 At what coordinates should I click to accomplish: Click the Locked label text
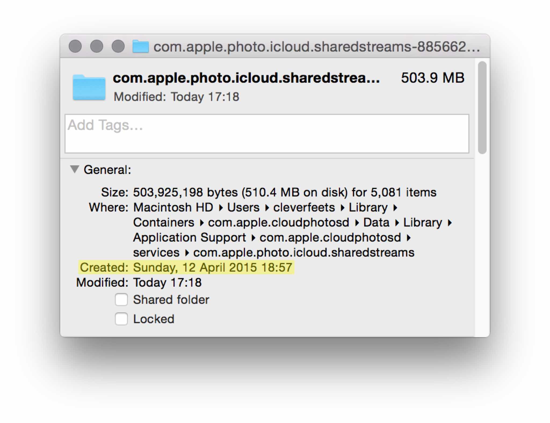pos(154,319)
